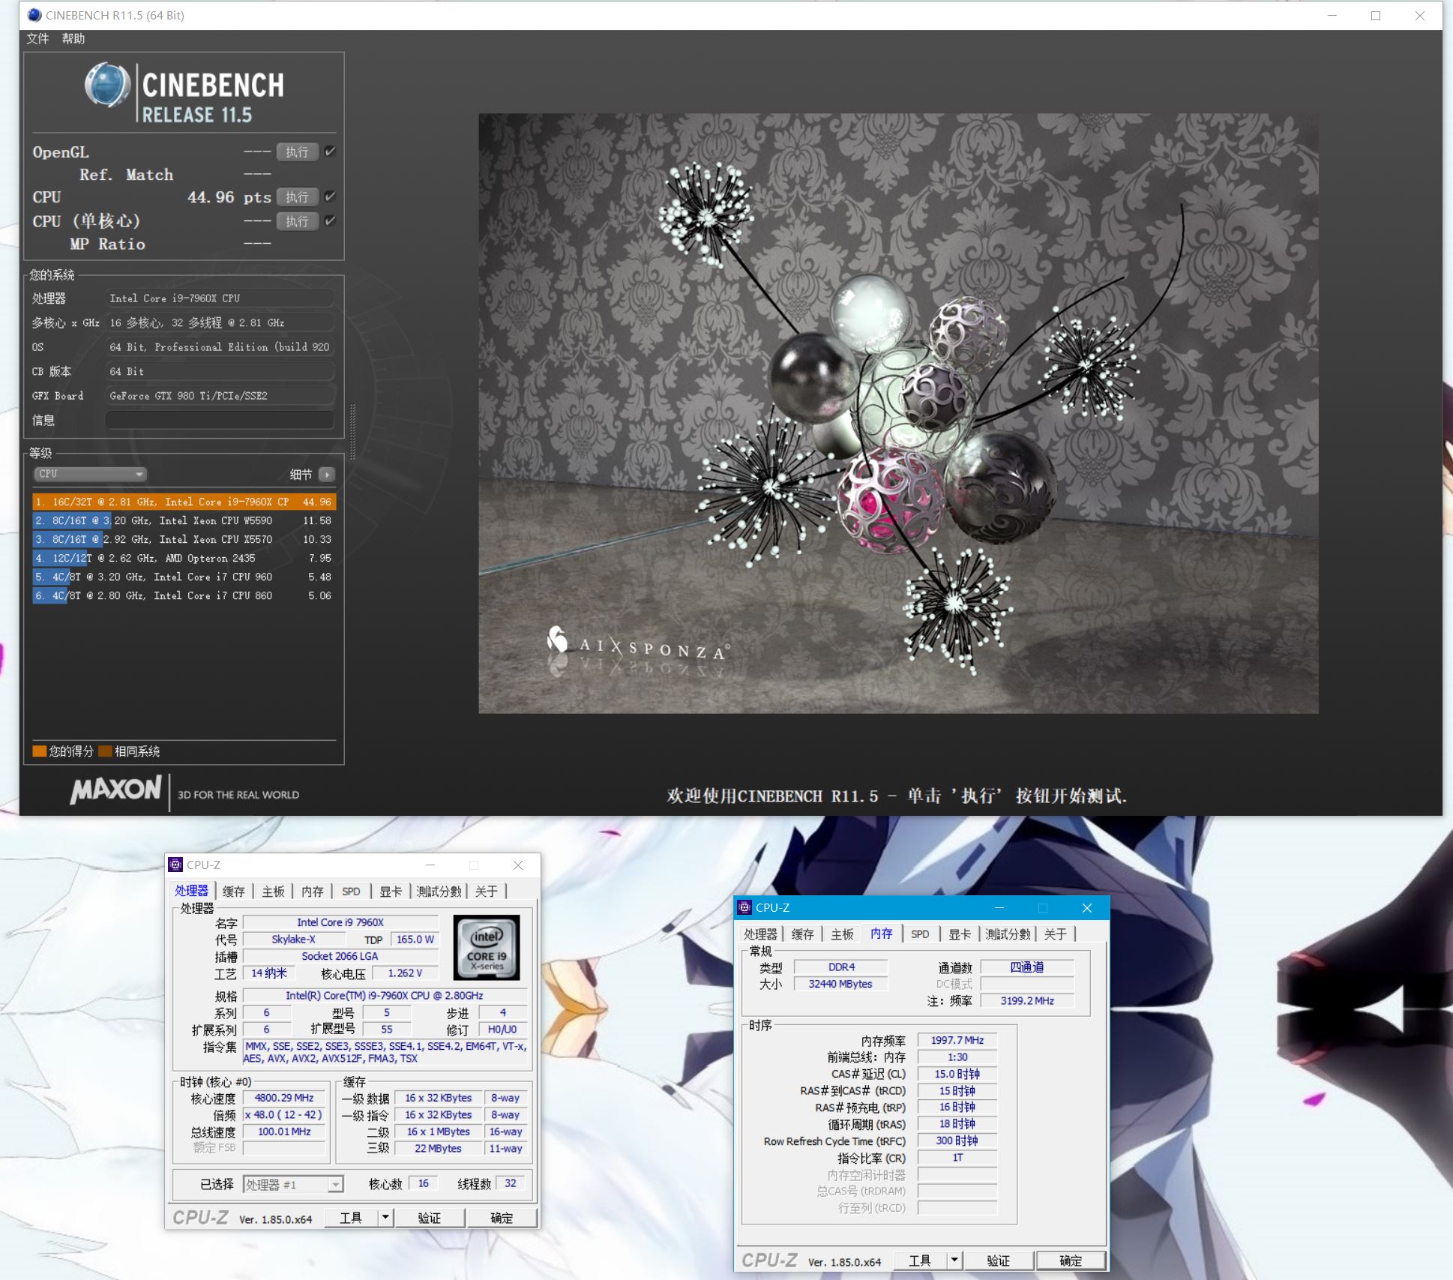This screenshot has width=1453, height=1280.
Task: Run the CPU (单核心) single-core test
Action: point(297,221)
